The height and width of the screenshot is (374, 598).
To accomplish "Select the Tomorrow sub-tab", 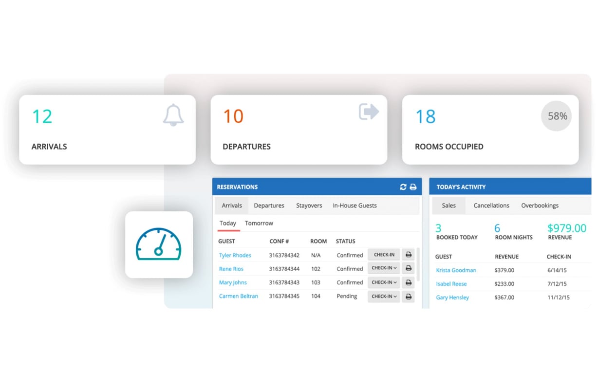I will (259, 223).
